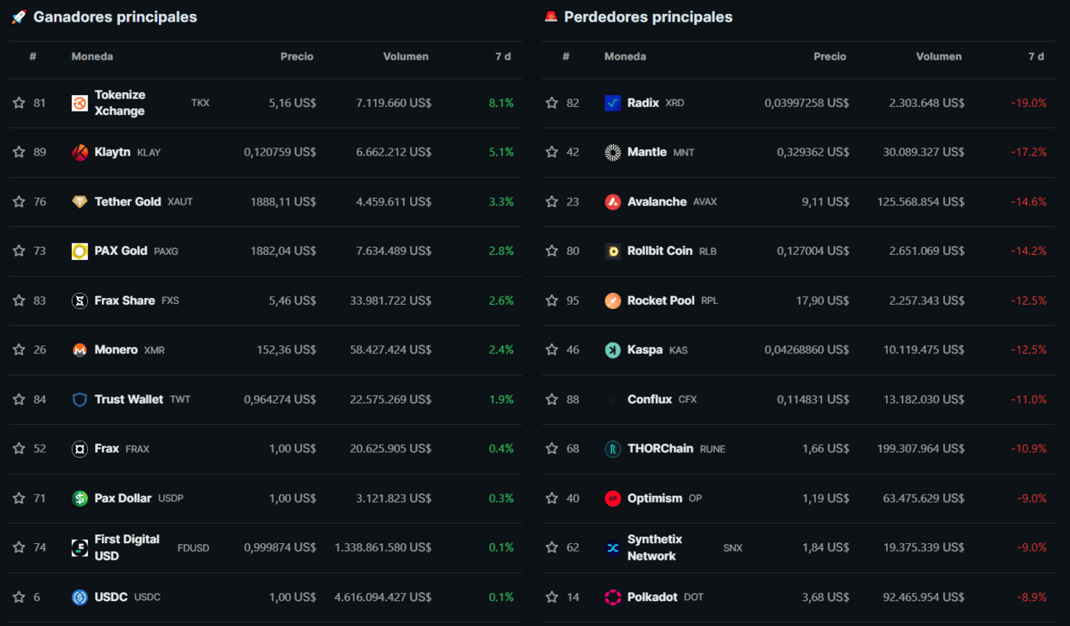Star THORChain as a favorite

[x=552, y=449]
